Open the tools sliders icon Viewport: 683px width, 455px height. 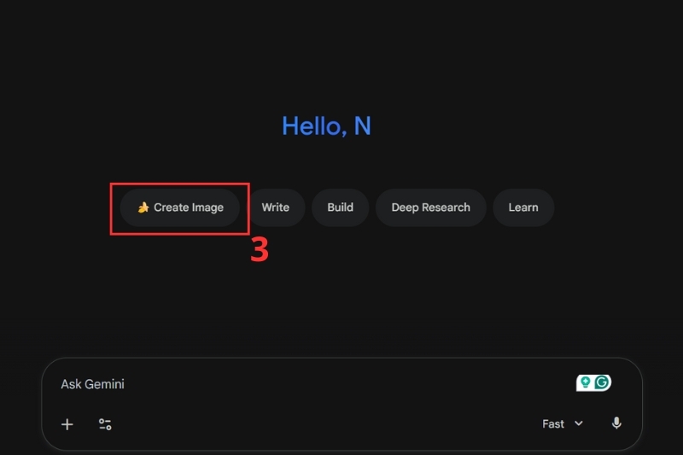(x=105, y=424)
